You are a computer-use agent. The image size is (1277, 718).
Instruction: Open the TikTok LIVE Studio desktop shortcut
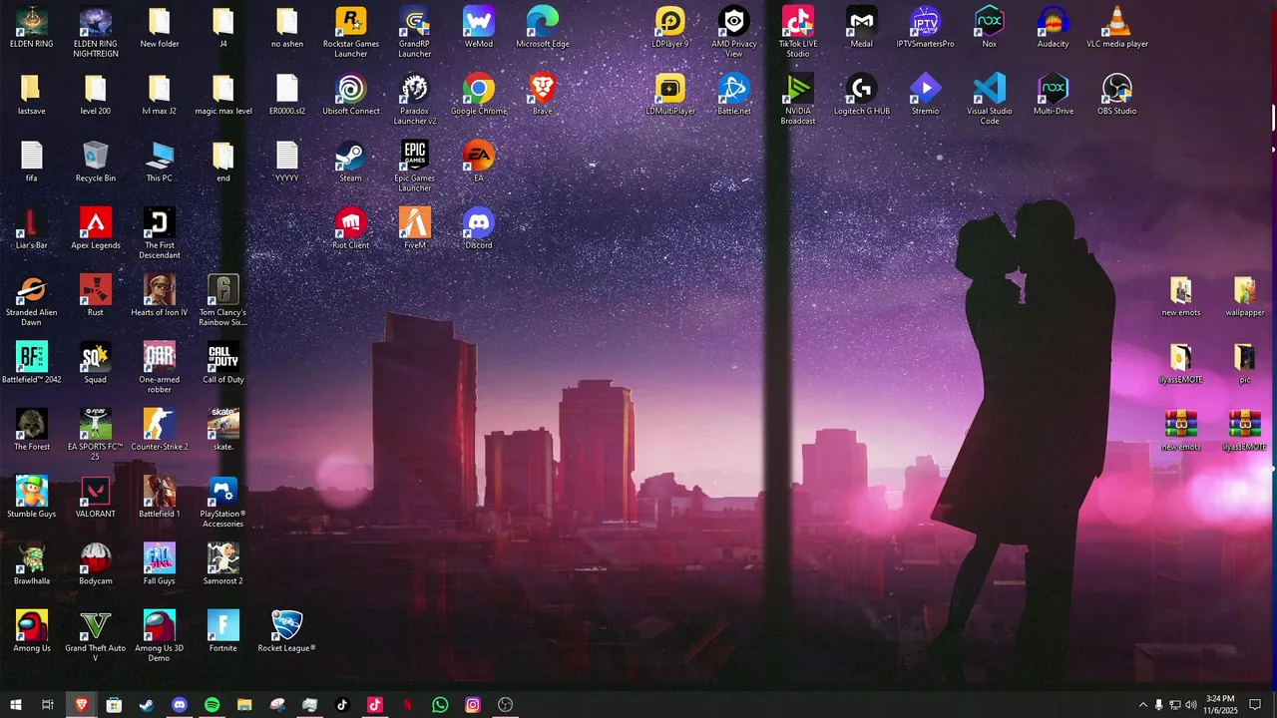[x=798, y=31]
